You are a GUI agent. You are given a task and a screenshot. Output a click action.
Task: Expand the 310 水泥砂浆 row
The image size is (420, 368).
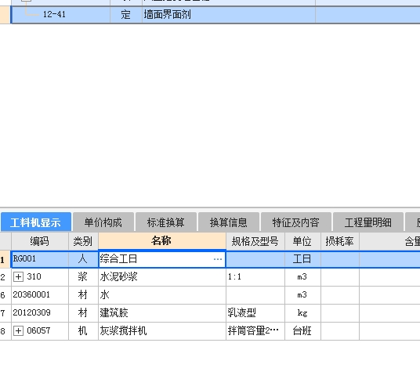[18, 276]
